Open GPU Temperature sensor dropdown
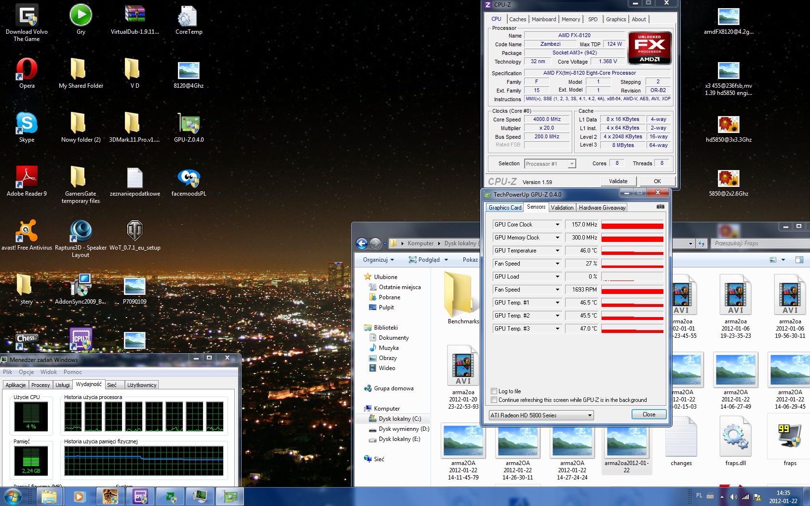810x506 pixels. point(557,251)
